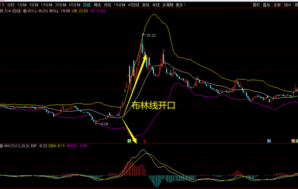Select the 15分钟 period tab
The image size is (298, 189).
(47, 5)
